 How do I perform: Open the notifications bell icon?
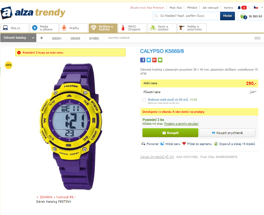(x=239, y=8)
